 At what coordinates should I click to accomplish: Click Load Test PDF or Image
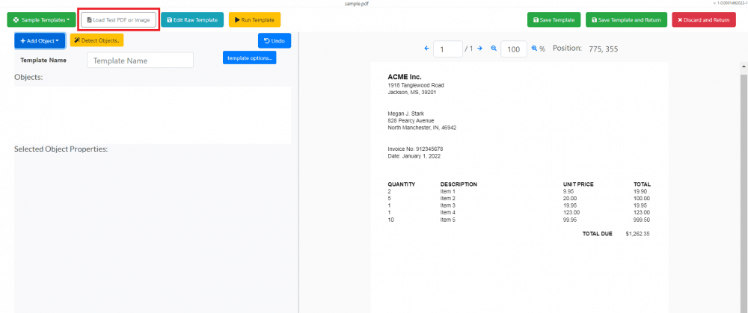coord(118,19)
